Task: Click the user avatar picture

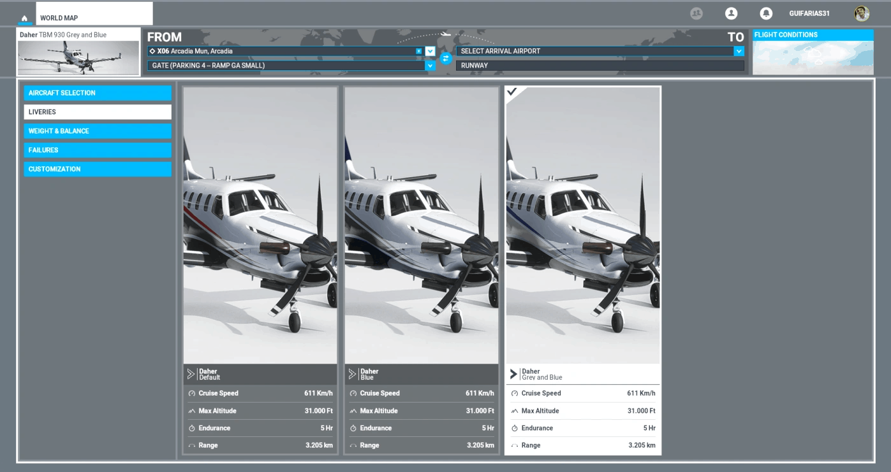Action: click(x=862, y=13)
